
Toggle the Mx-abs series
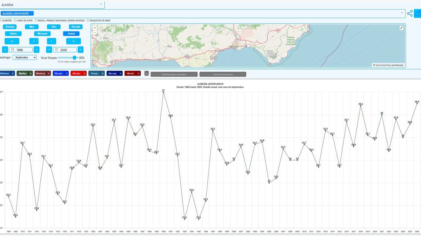(x=76, y=73)
